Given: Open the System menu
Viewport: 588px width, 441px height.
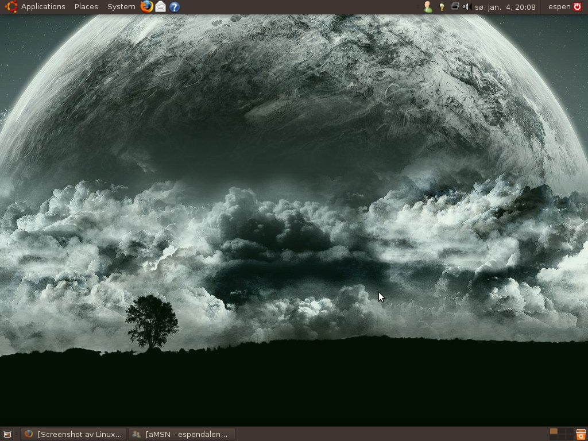Looking at the screenshot, I should (x=121, y=7).
